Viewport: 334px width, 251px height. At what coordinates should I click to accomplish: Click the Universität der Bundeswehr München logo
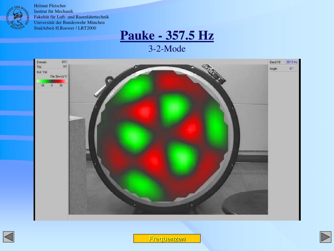pos(17,18)
